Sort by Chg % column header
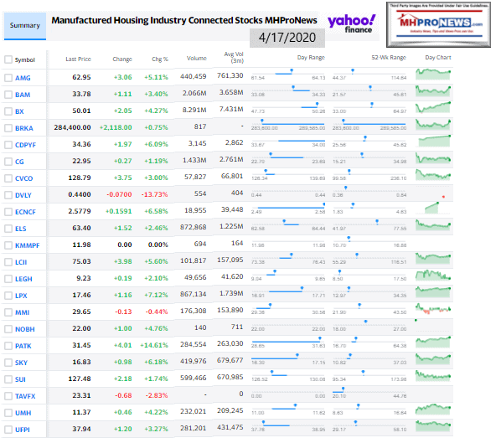This screenshot has height=443, width=496. 160,59
